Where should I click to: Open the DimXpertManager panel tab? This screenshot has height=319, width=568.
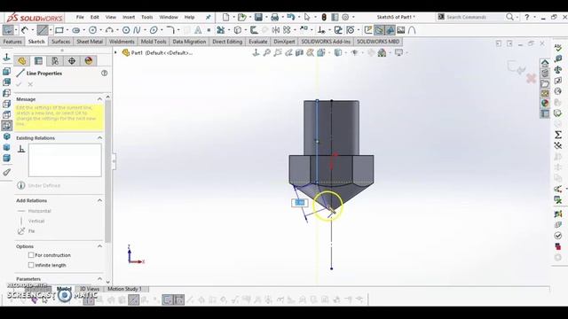point(72,61)
